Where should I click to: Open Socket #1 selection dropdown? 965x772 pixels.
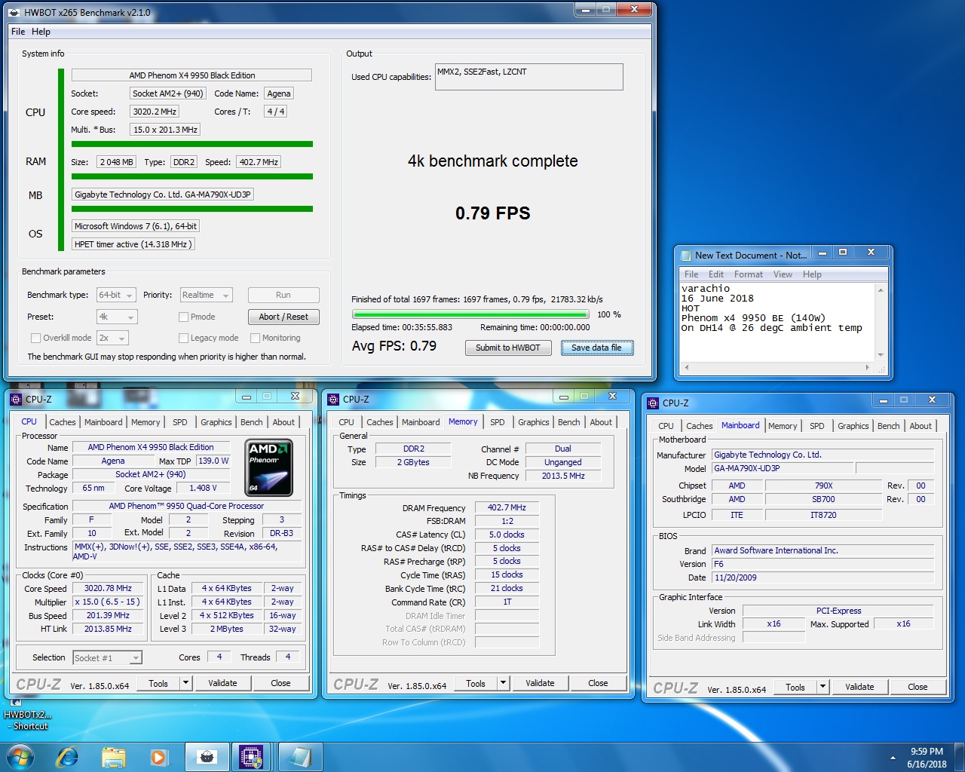[x=107, y=658]
